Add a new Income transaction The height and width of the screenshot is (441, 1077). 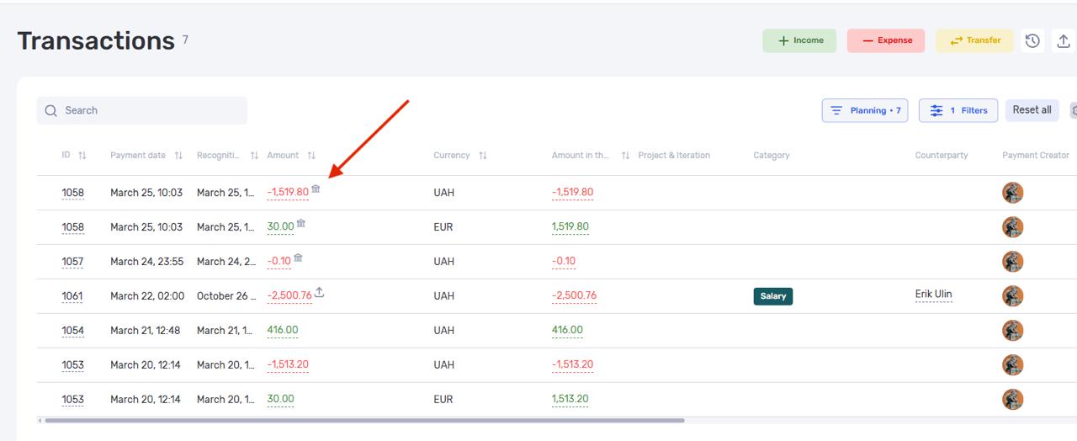799,40
